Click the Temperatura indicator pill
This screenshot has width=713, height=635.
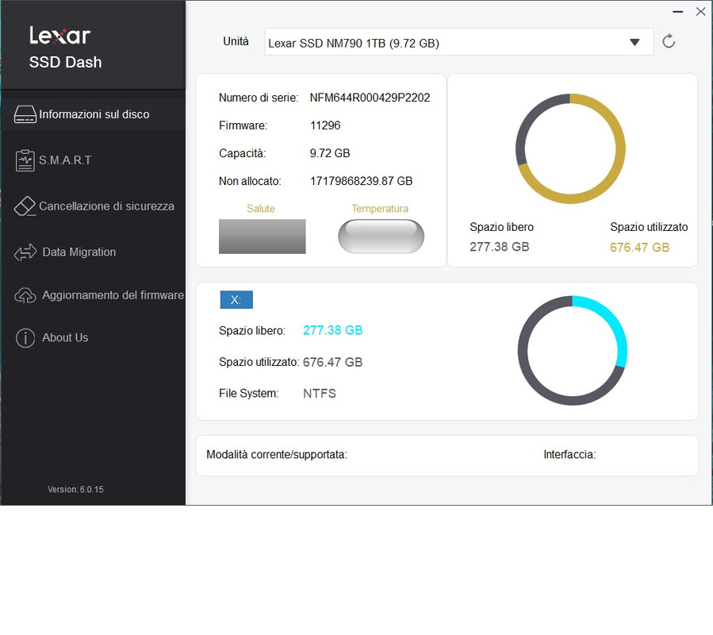pyautogui.click(x=381, y=237)
